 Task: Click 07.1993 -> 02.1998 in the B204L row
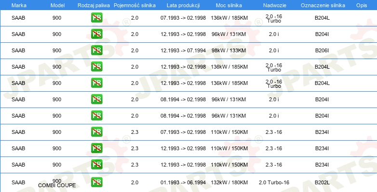(x=183, y=18)
